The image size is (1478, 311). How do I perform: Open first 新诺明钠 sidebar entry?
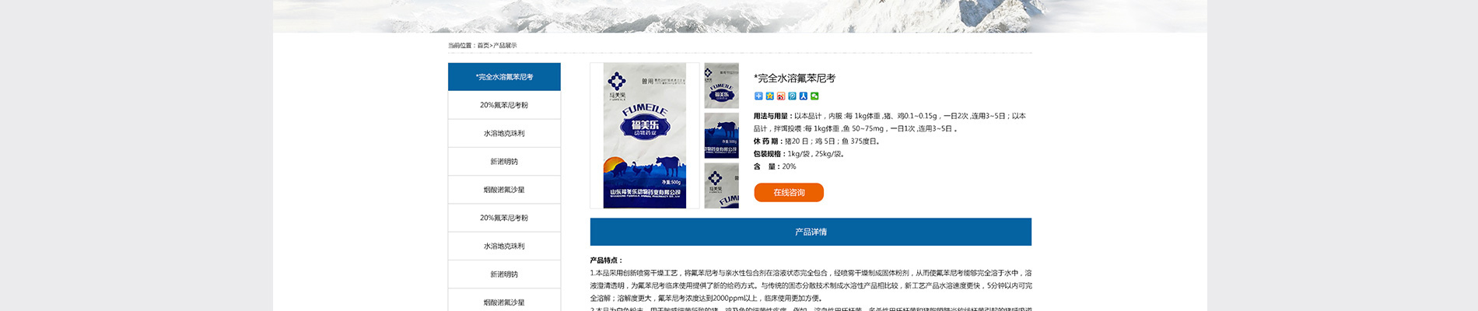click(x=504, y=162)
